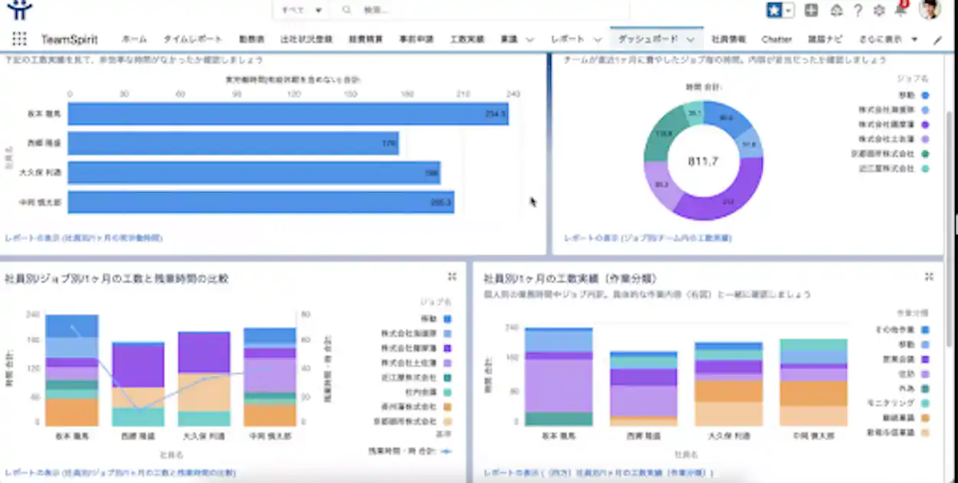This screenshot has height=483, width=958.
Task: Click the モニタリング swatch in 作業分類 legend
Action: coord(925,402)
